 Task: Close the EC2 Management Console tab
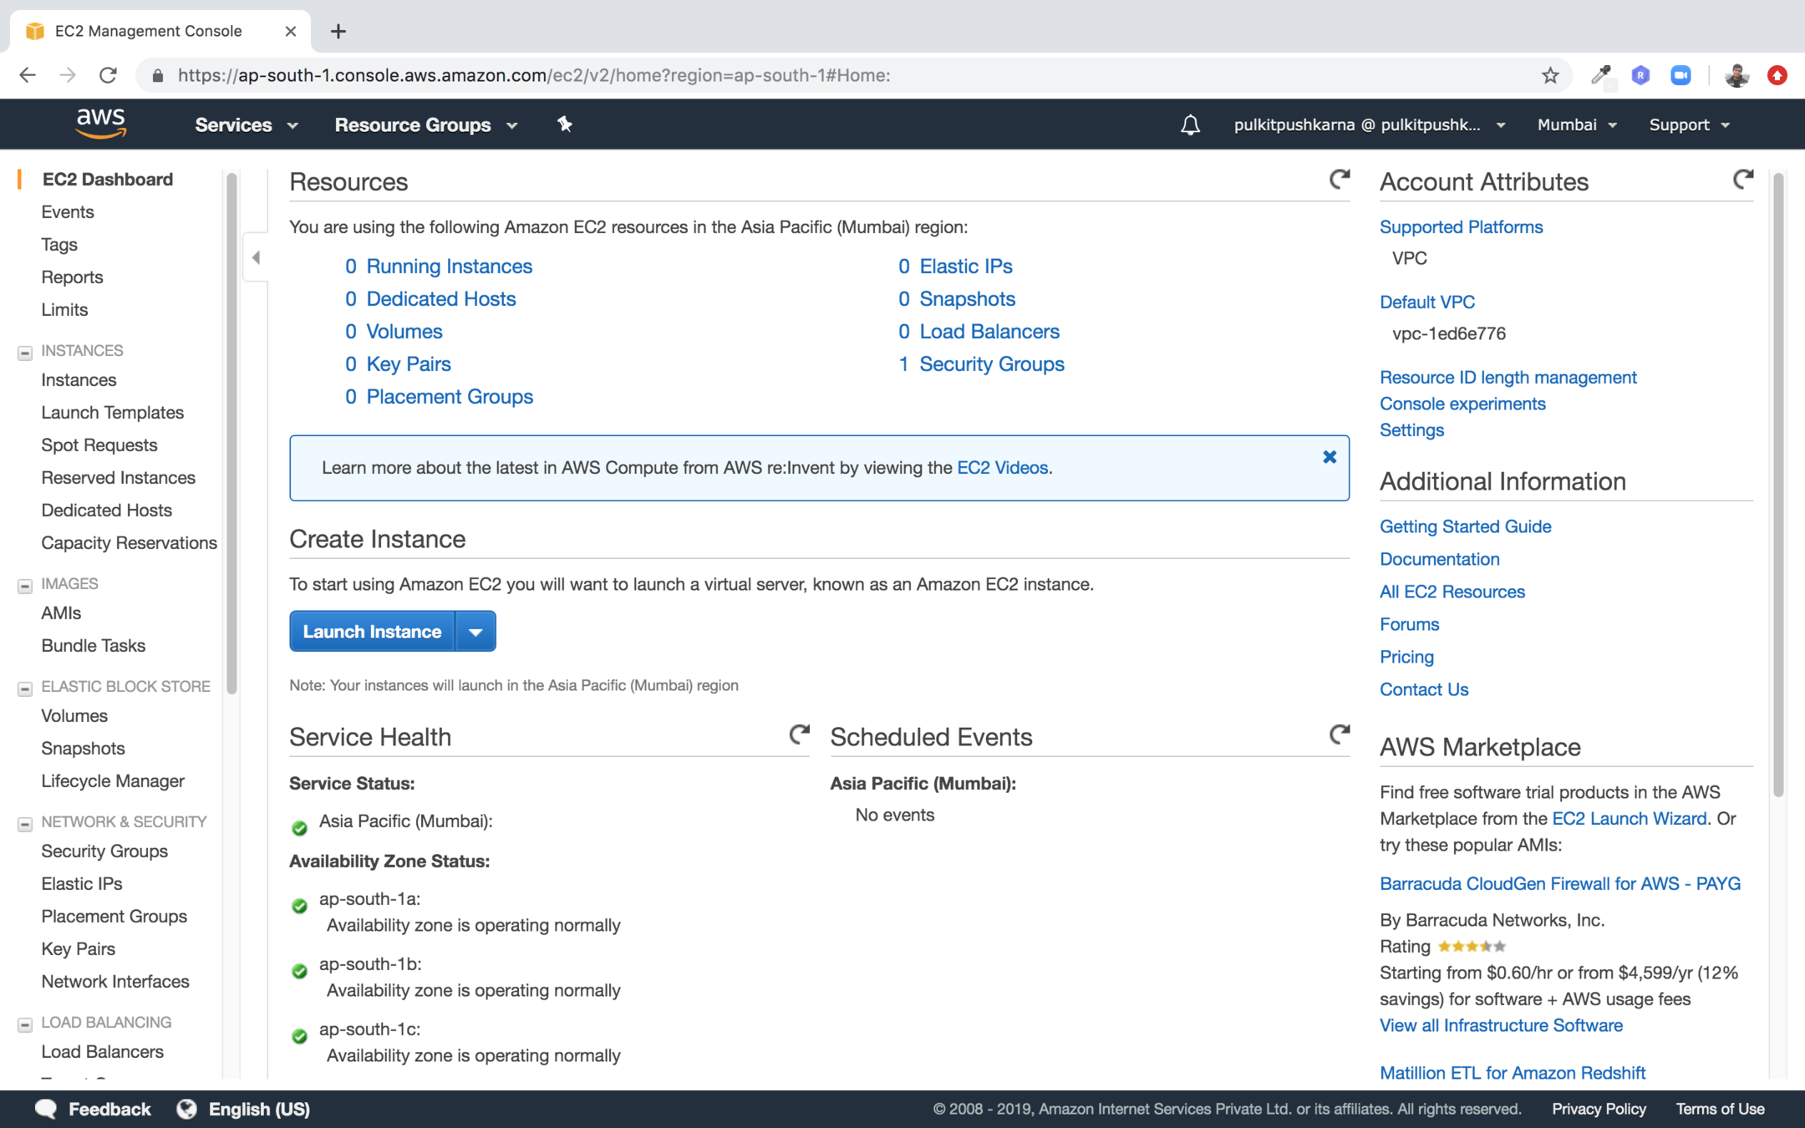[290, 32]
